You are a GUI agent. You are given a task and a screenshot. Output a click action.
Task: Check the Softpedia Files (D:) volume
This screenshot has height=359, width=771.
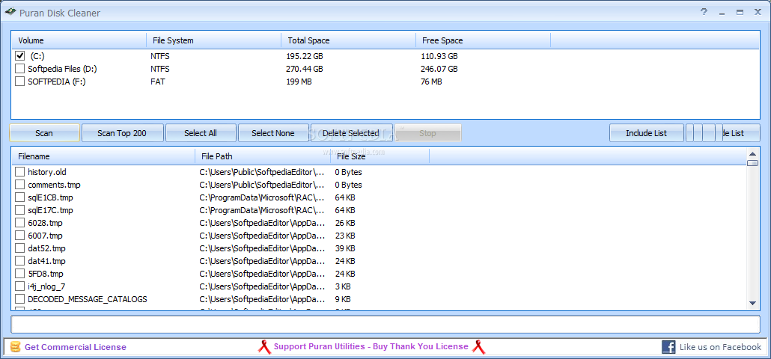click(19, 69)
